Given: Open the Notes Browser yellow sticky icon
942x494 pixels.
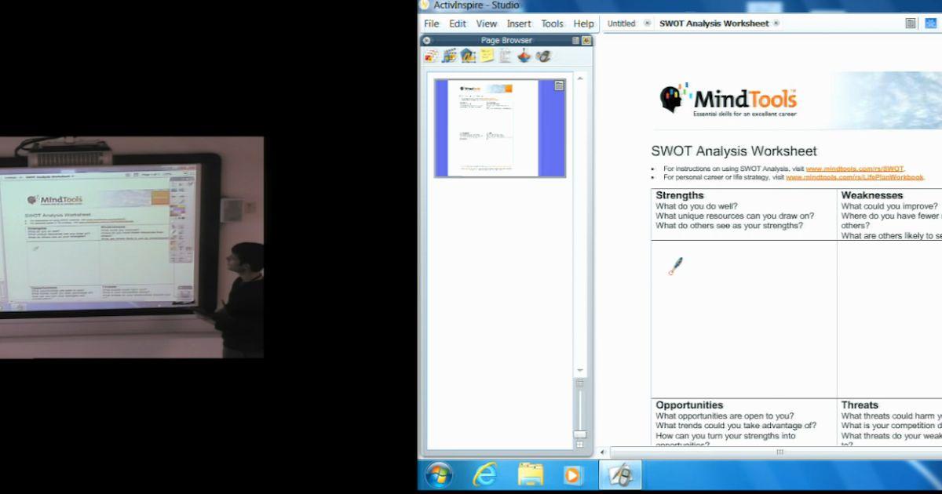Looking at the screenshot, I should coord(487,56).
